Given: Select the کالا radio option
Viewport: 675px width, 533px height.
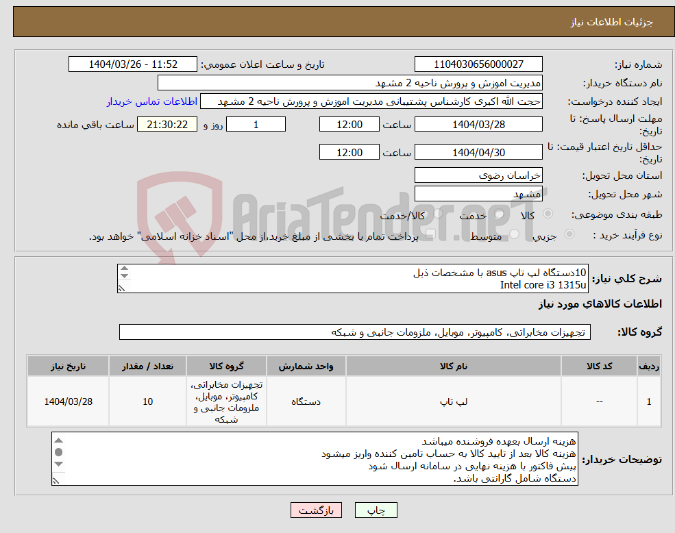Looking at the screenshot, I should [548, 212].
